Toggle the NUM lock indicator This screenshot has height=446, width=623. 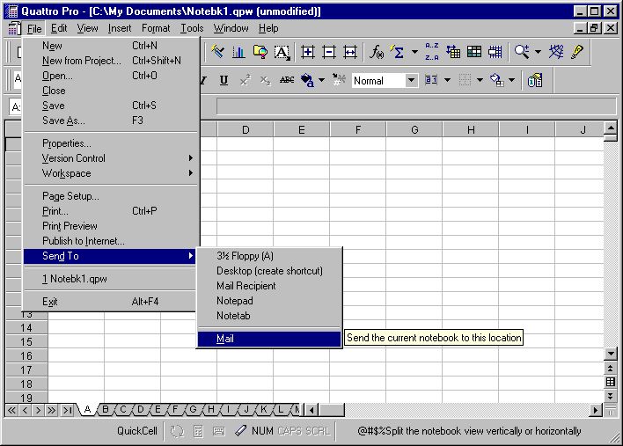point(262,431)
